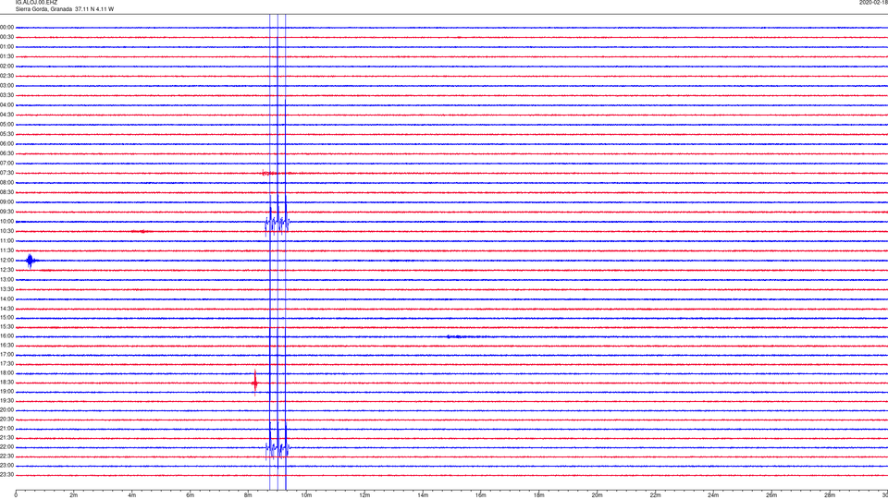The height and width of the screenshot is (499, 888).
Task: Select the 01:30 trace time label
Action: coord(6,56)
